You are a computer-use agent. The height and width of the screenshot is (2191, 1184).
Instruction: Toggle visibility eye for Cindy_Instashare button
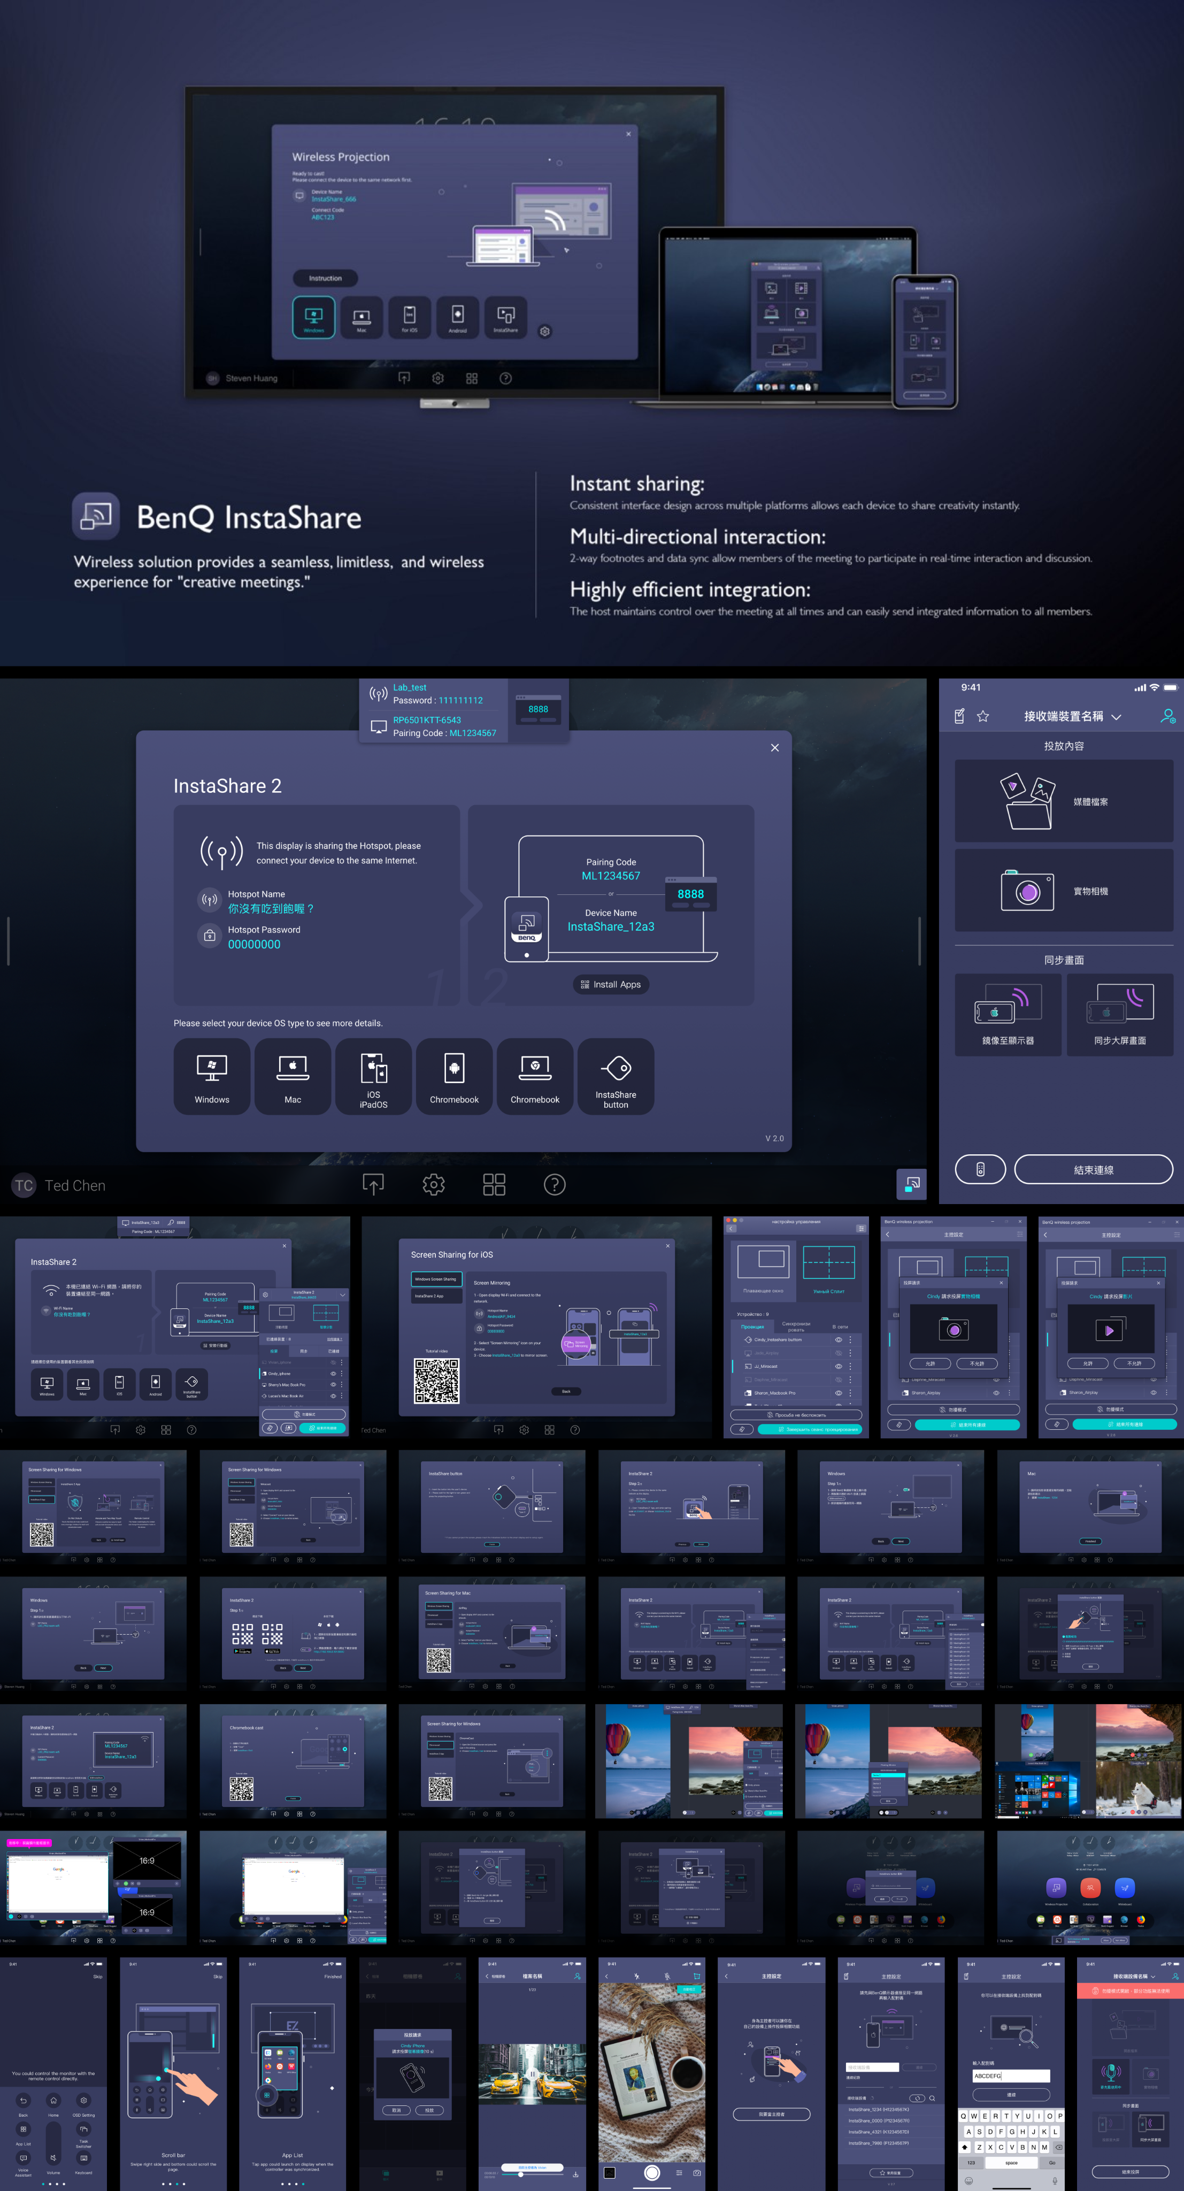pyautogui.click(x=838, y=1339)
